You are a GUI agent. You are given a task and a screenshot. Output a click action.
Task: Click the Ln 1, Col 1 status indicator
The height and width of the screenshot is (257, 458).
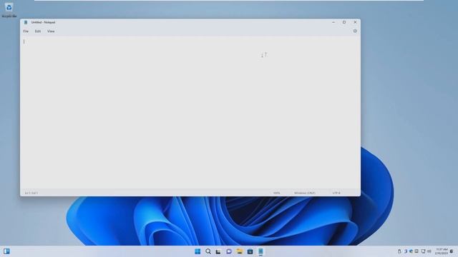(x=31, y=193)
